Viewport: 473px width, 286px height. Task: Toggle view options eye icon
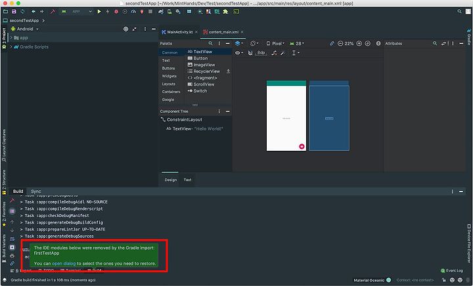click(x=239, y=53)
